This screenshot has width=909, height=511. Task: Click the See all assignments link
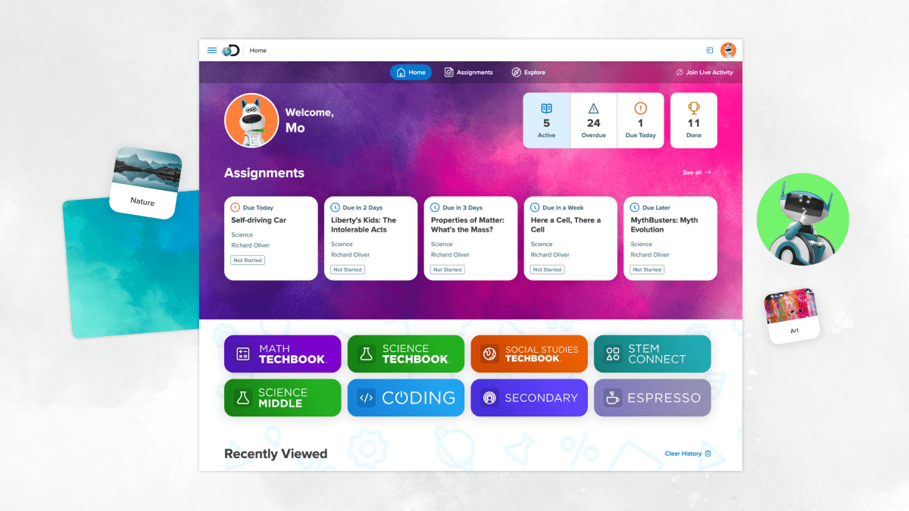[697, 173]
